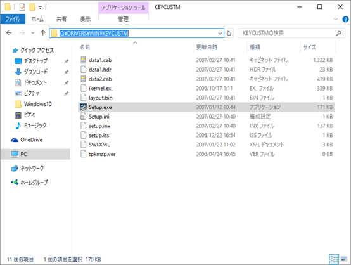Open the 管理 ribbon tab
Image resolution: width=351 pixels, height=265 pixels.
click(x=124, y=19)
